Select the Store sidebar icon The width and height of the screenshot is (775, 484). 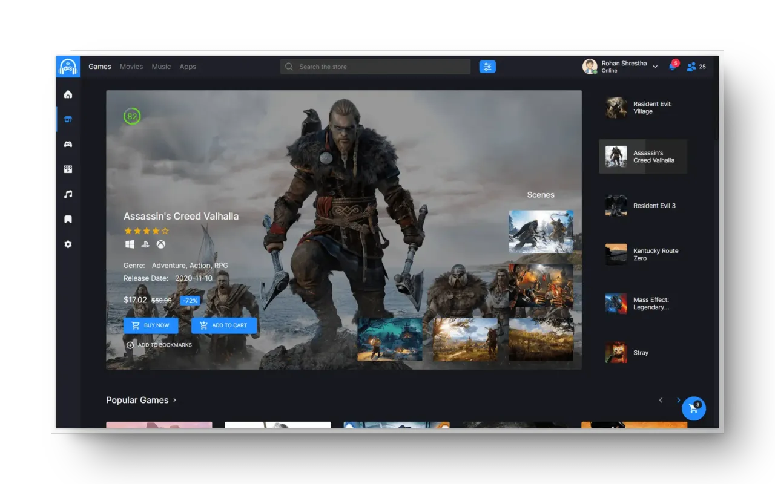click(x=68, y=119)
